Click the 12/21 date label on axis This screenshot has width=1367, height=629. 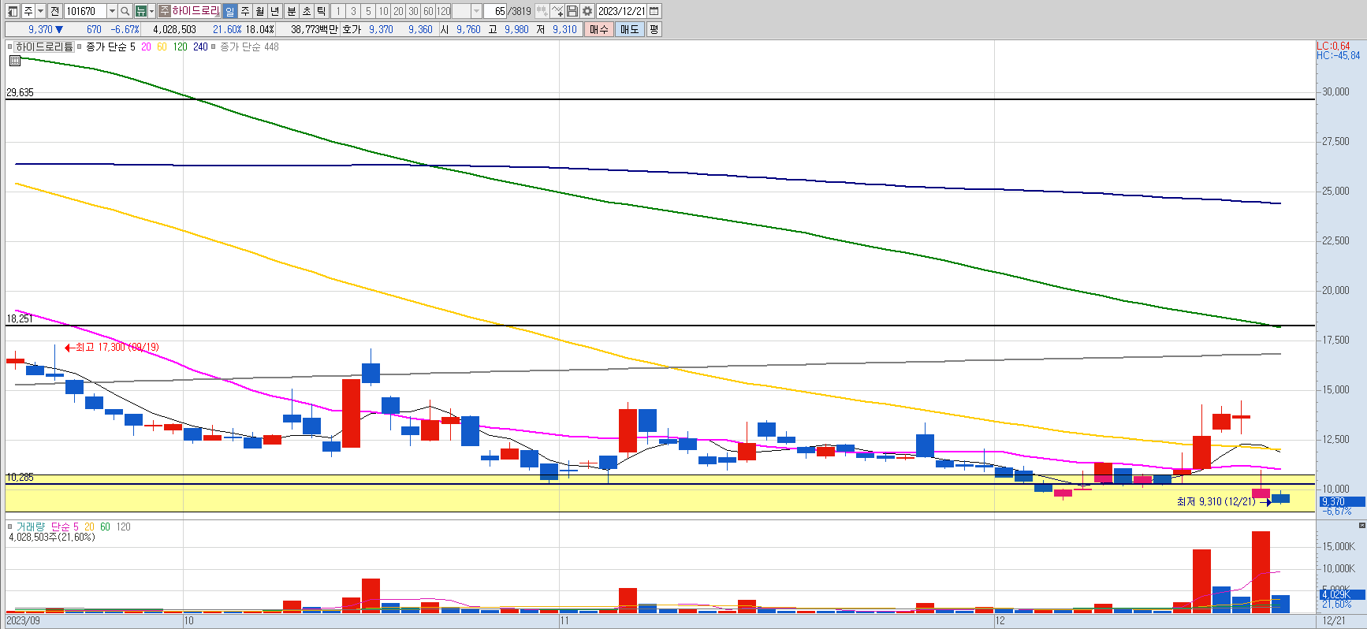tap(1334, 620)
